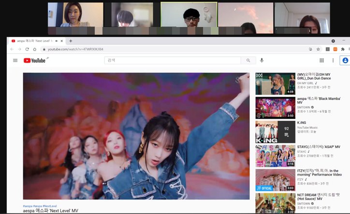Open the Dun Dun Dance video title
The image size is (350, 214).
[314, 76]
